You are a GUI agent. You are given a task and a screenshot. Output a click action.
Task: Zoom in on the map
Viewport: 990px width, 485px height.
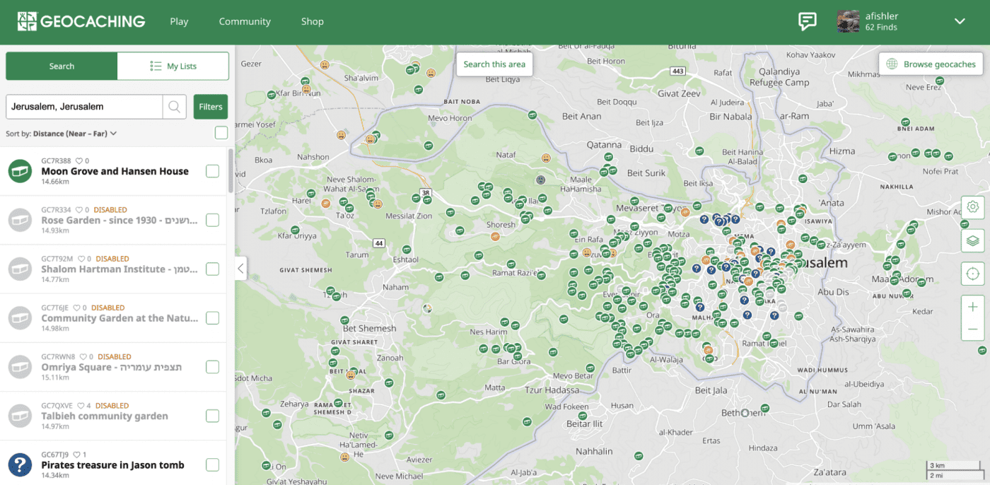(973, 307)
